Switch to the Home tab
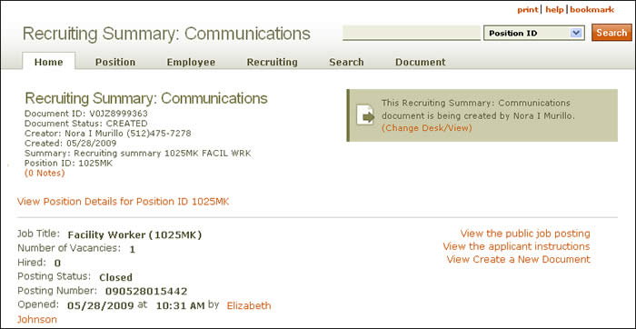 click(x=49, y=62)
